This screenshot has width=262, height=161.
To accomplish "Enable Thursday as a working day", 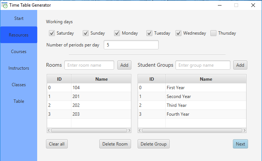I will pos(213,33).
